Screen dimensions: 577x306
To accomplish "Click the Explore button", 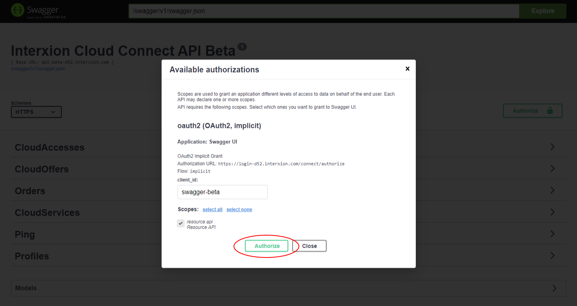I will click(x=543, y=11).
